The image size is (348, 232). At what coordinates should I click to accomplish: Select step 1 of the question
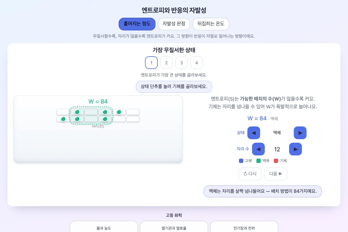pyautogui.click(x=151, y=63)
